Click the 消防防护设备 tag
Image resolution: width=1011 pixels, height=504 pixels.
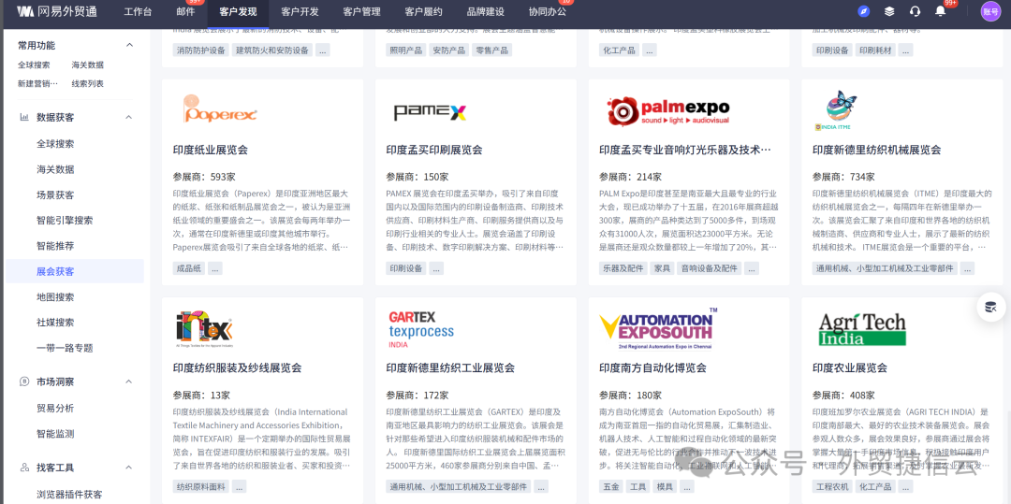200,50
